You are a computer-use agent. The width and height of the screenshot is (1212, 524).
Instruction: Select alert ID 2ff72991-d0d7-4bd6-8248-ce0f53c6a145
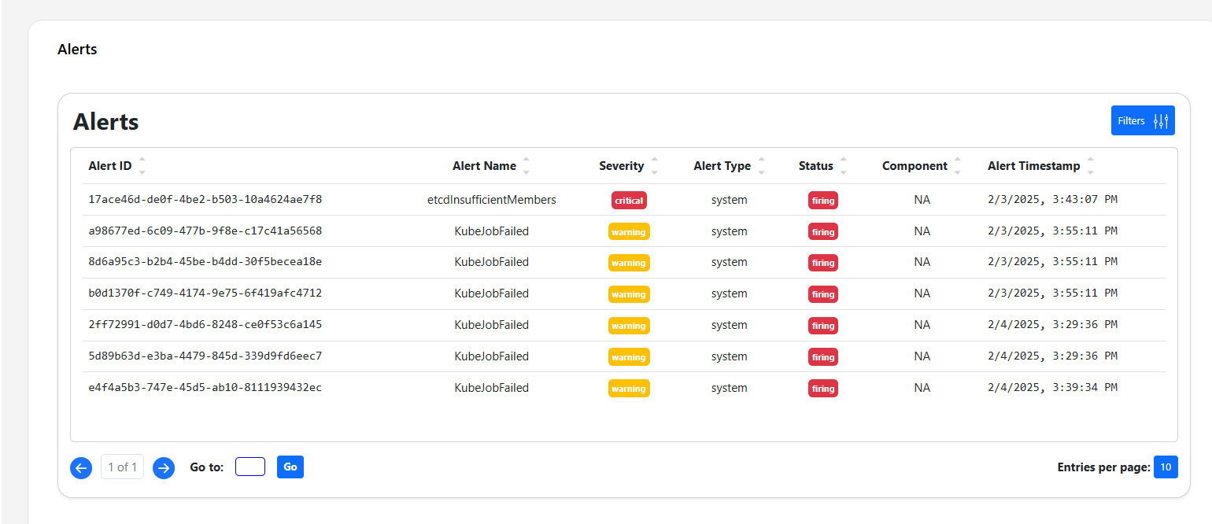205,324
